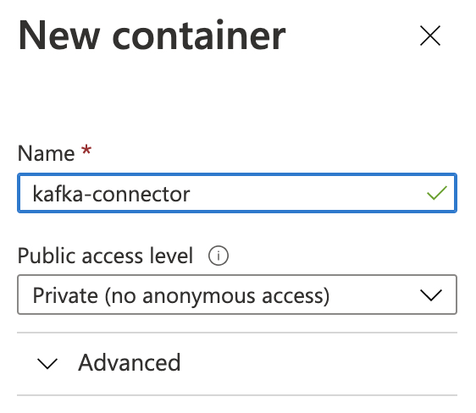Open the Public access level dropdown
The width and height of the screenshot is (476, 413).
point(237,295)
